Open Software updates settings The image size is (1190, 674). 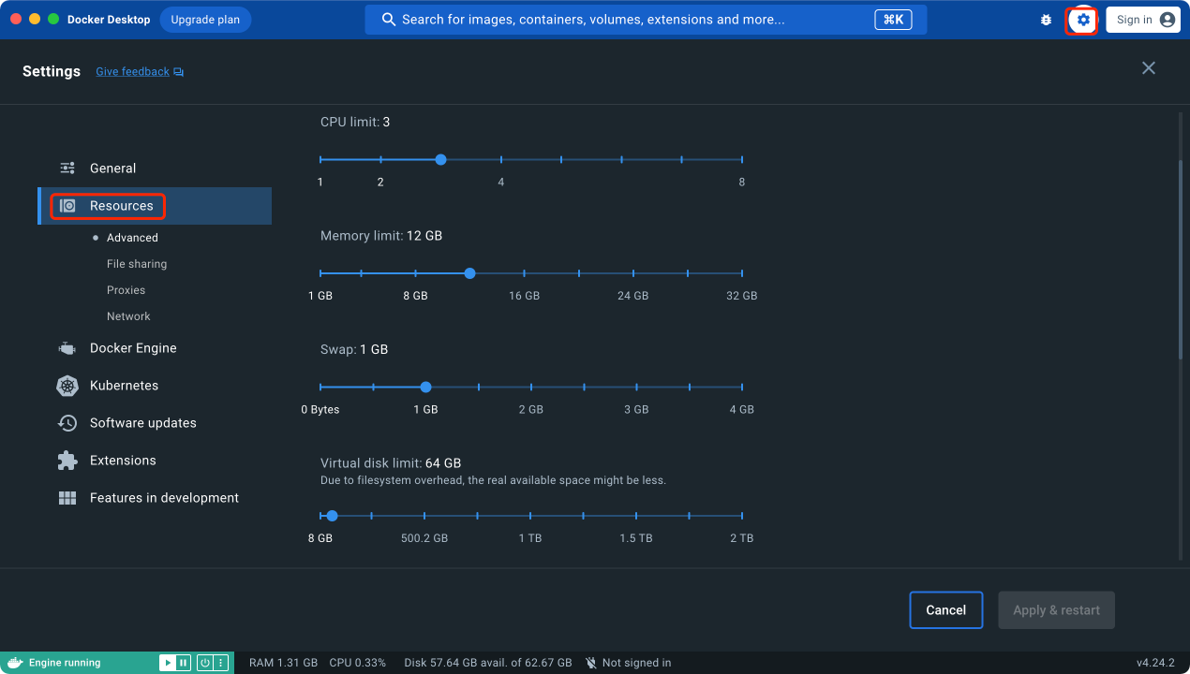155,423
